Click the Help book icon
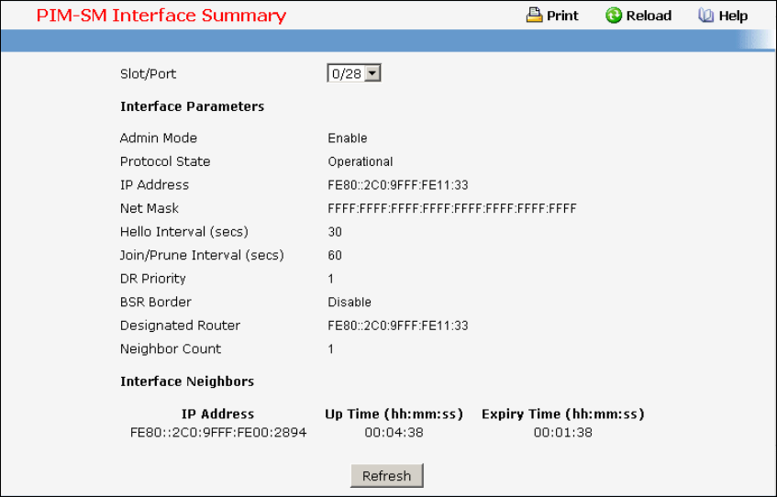 point(705,16)
